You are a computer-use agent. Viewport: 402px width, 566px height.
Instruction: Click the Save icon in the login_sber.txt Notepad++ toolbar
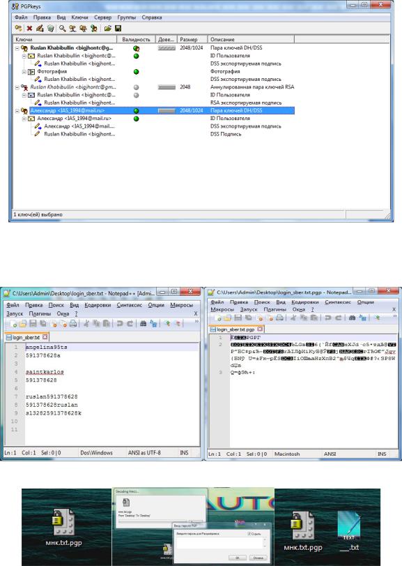pyautogui.click(x=33, y=323)
